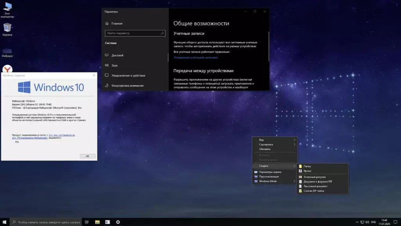Viewport: 401px width, 226px height.
Task: Open the taskbar clock showing 13:44
Action: [384, 222]
